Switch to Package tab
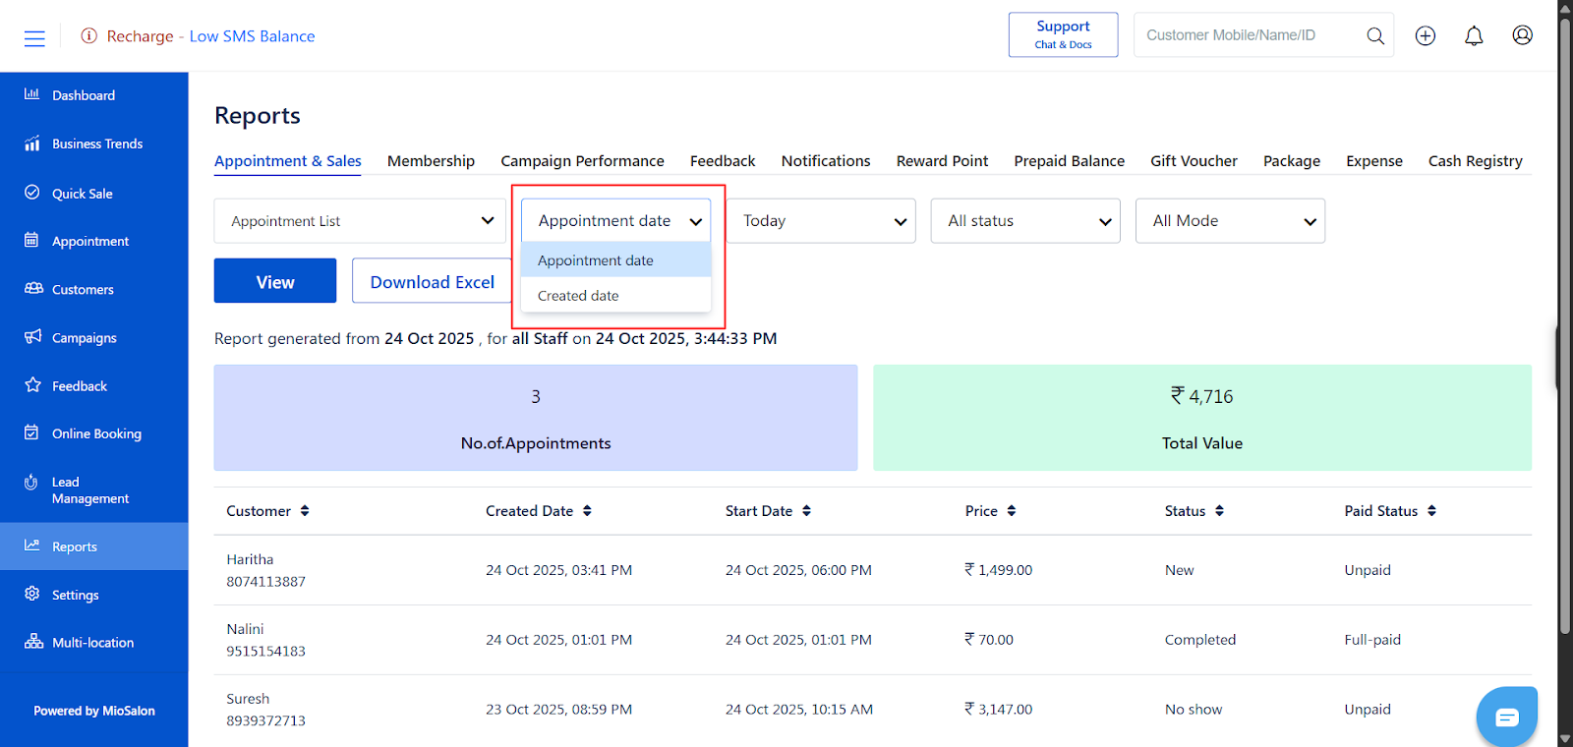The width and height of the screenshot is (1573, 747). point(1292,161)
